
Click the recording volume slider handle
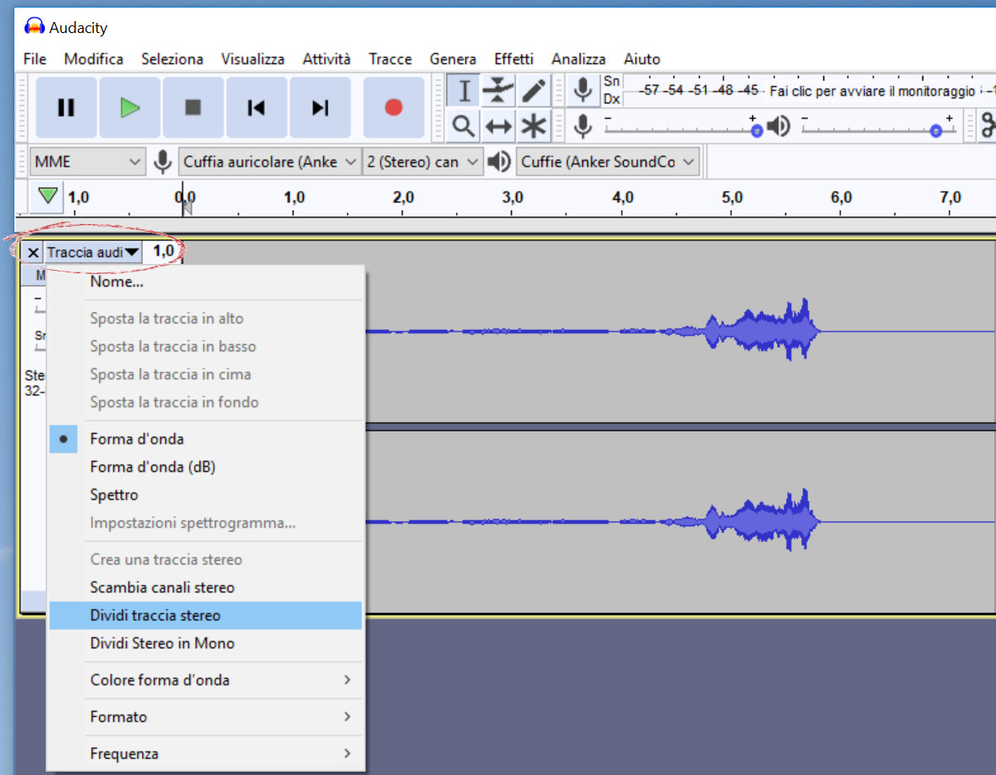(757, 131)
